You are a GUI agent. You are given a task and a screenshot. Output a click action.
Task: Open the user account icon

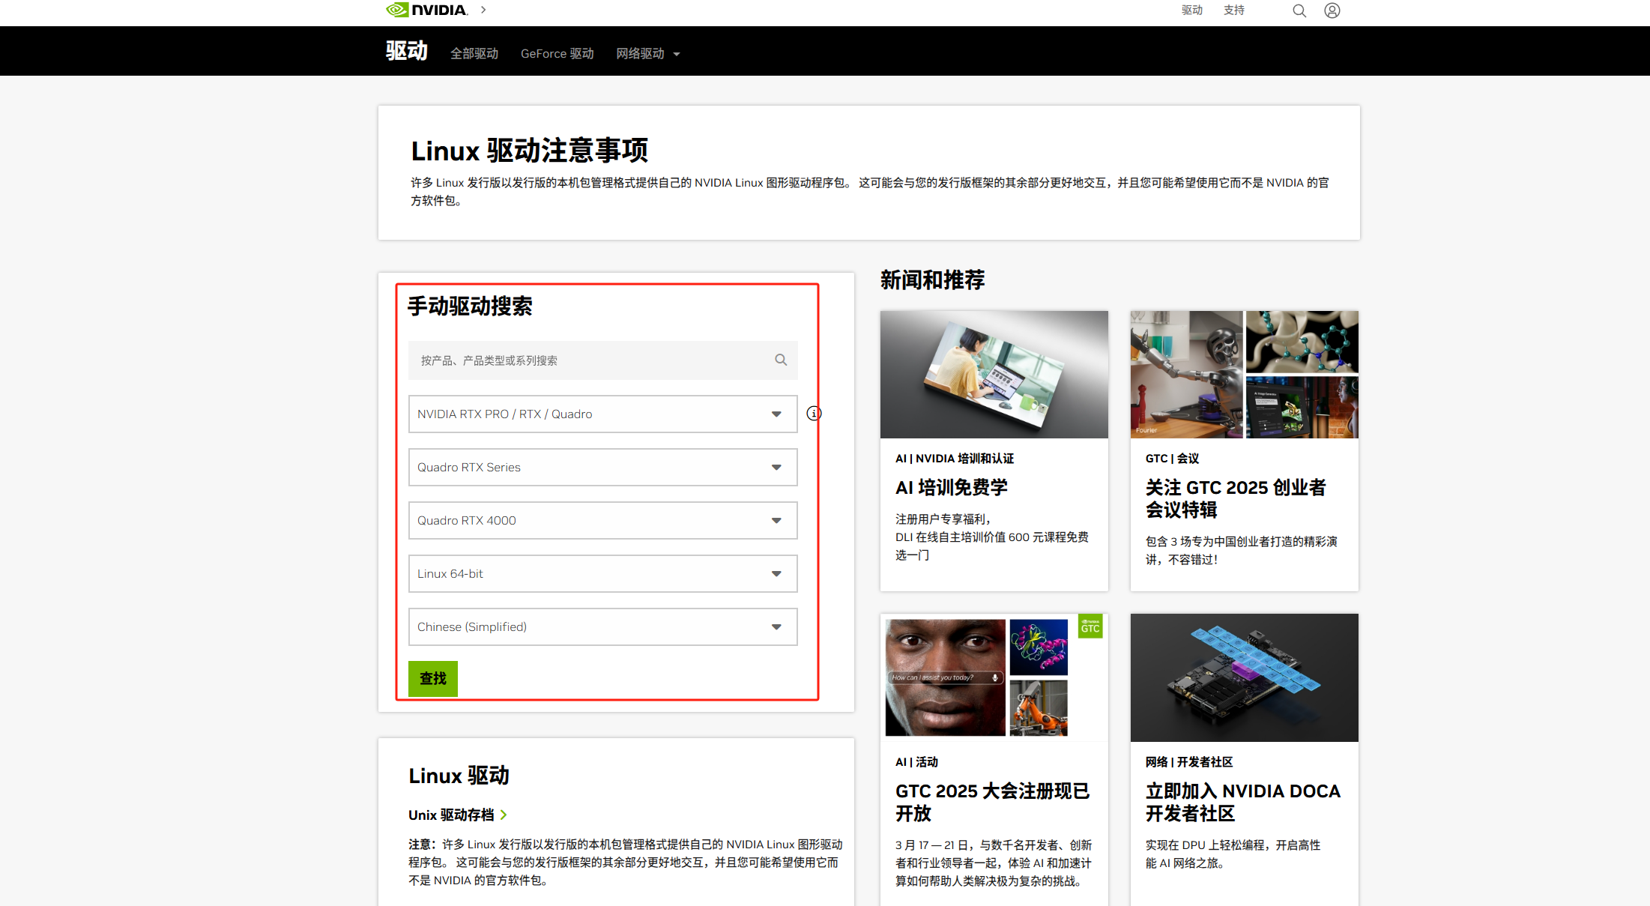pos(1332,10)
